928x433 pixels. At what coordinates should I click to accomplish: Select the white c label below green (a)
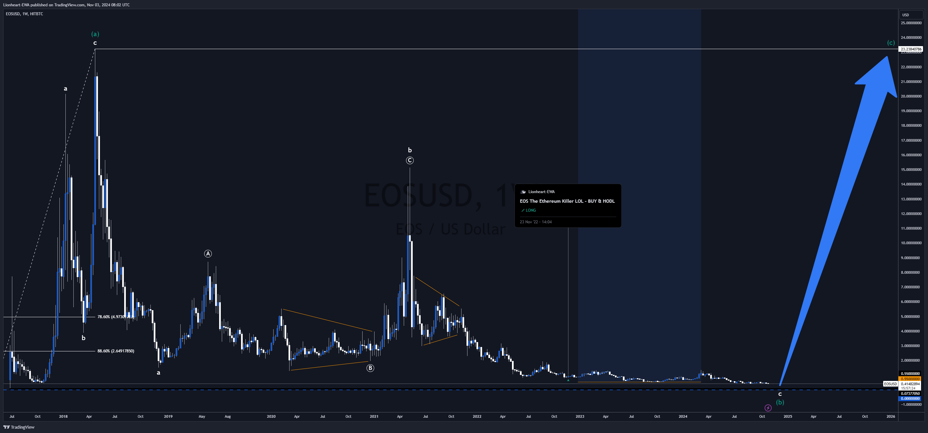[x=95, y=43]
